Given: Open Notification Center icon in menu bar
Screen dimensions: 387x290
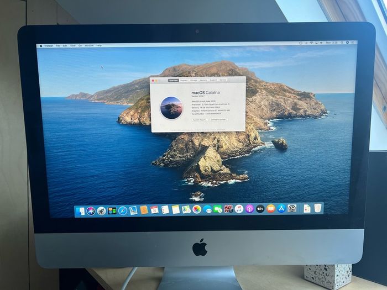Looking at the screenshot, I should pyautogui.click(x=352, y=43).
